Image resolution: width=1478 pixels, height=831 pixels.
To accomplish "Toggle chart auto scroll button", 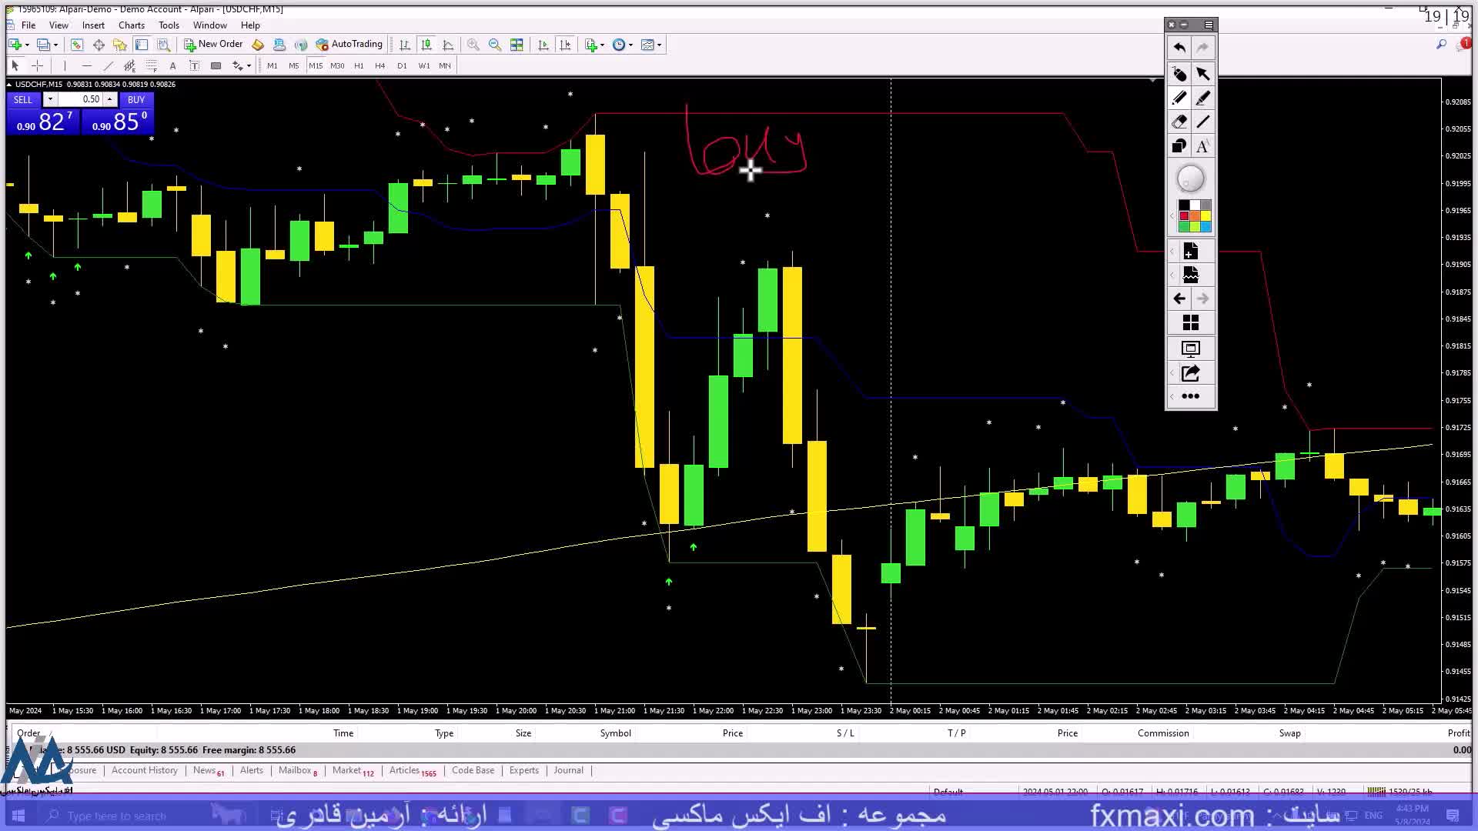I will pos(543,45).
